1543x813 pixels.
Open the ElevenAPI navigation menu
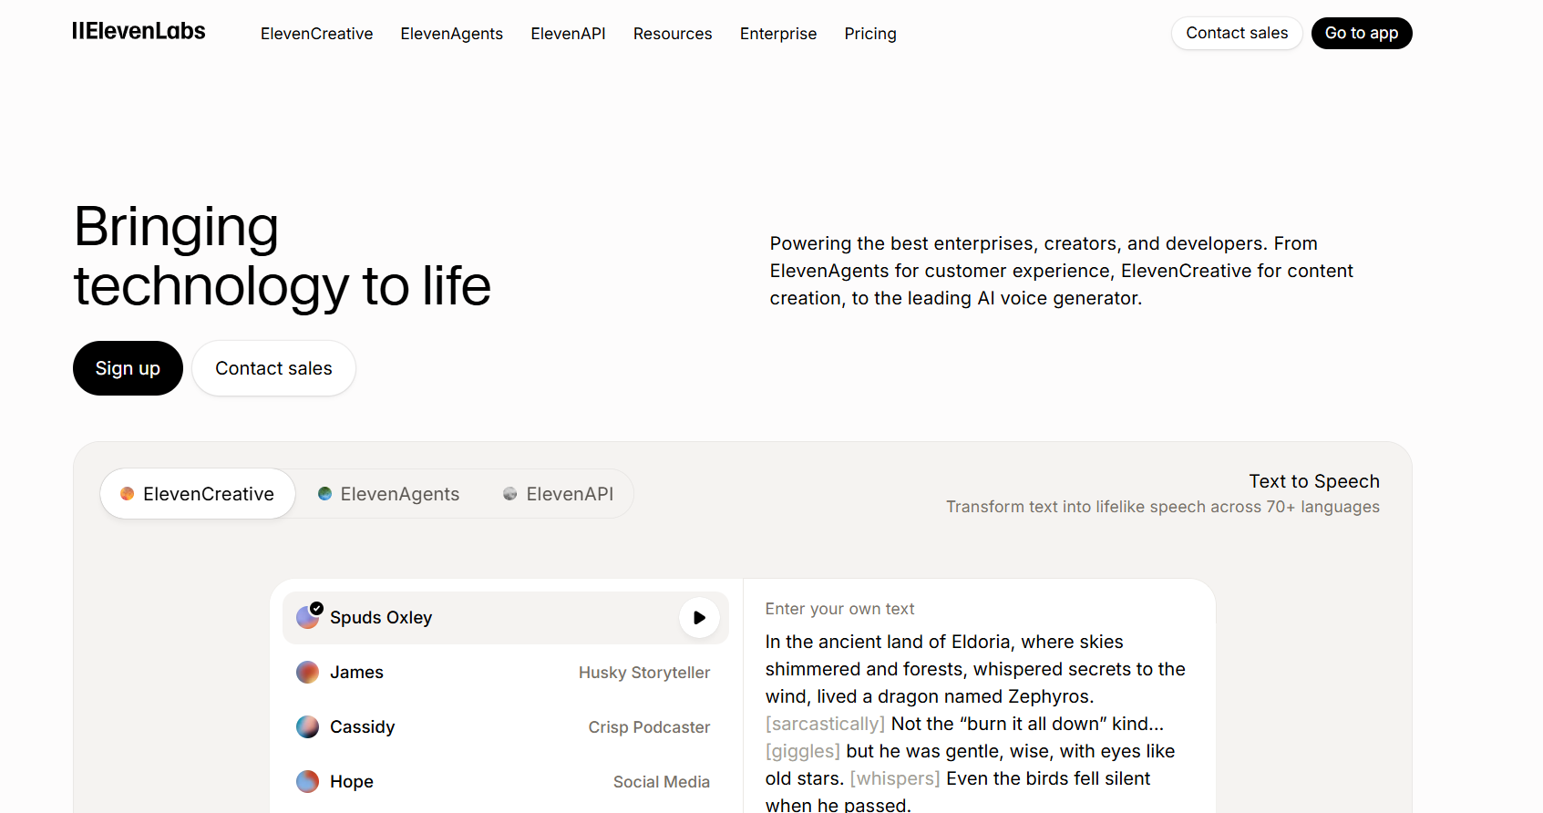pyautogui.click(x=568, y=34)
